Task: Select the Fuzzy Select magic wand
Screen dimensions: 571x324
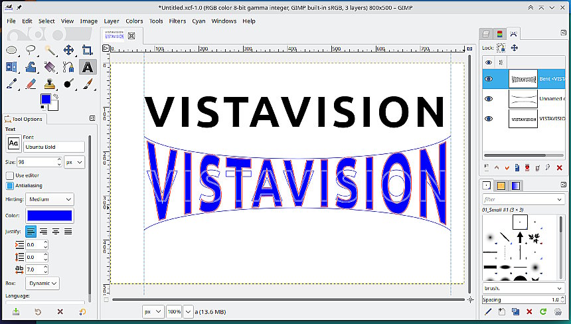Action: pyautogui.click(x=50, y=50)
